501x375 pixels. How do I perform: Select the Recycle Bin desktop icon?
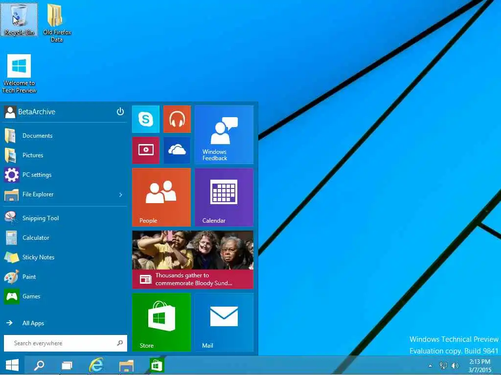(19, 20)
